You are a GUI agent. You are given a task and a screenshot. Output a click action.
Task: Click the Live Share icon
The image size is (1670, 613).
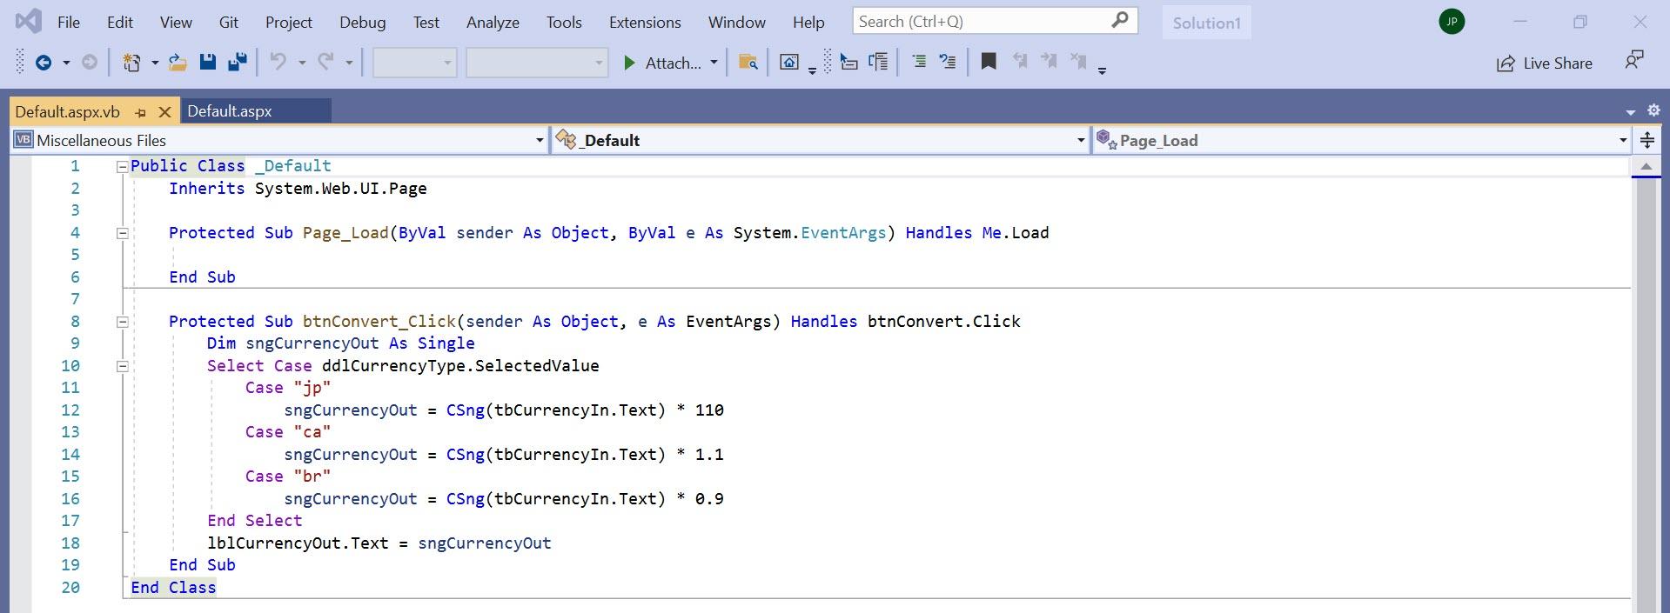[x=1506, y=63]
